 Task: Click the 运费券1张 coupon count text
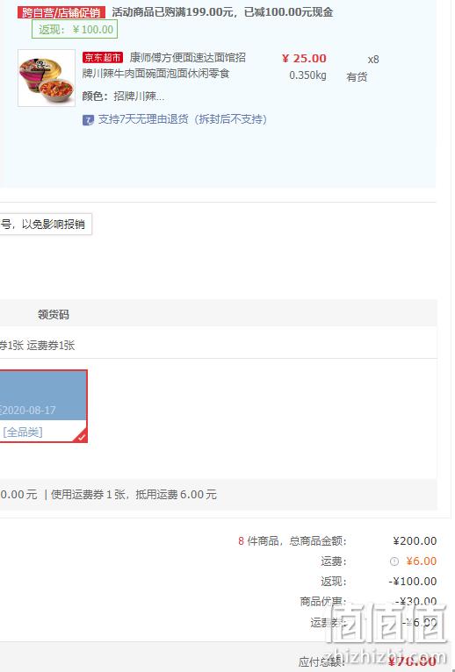click(51, 346)
